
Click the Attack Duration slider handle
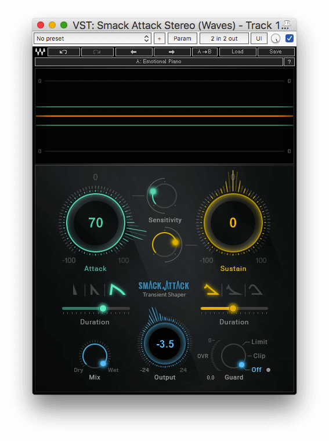tap(103, 309)
